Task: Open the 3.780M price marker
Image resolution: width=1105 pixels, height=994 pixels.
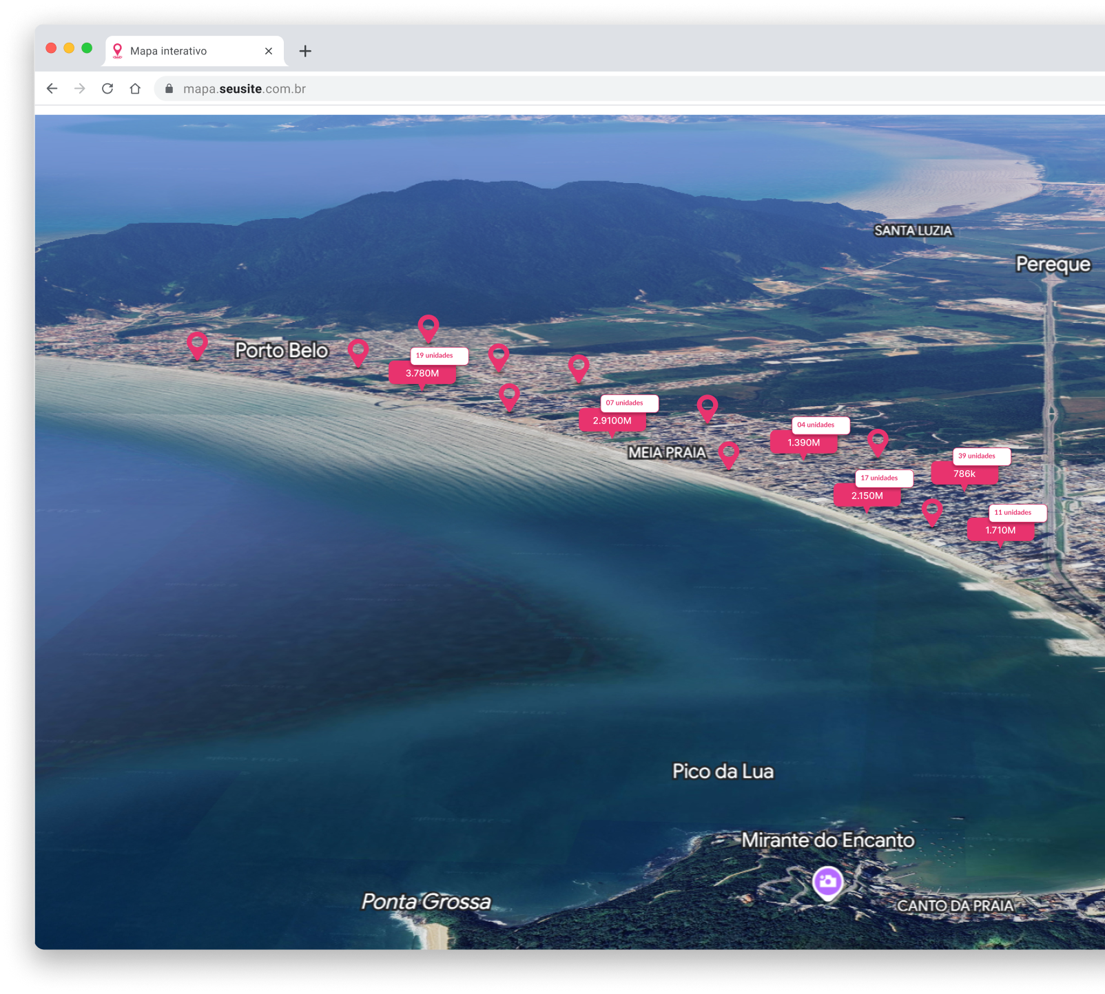Action: pos(422,373)
